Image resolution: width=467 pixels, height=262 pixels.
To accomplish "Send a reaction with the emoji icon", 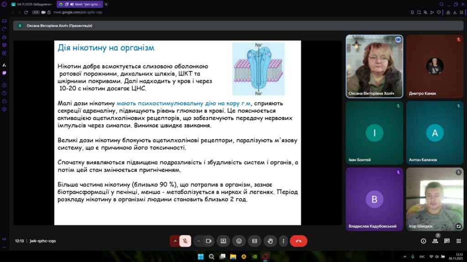I will point(239,241).
